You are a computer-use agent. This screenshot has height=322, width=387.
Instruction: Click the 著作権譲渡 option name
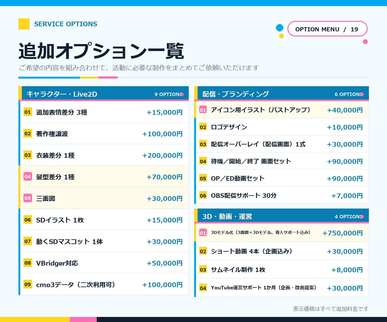52,134
